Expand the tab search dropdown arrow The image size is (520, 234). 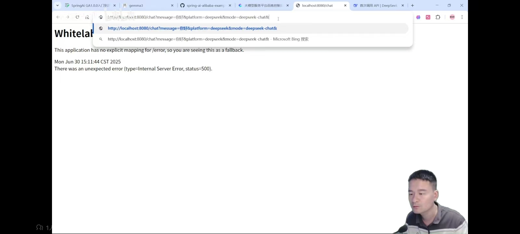pyautogui.click(x=58, y=6)
